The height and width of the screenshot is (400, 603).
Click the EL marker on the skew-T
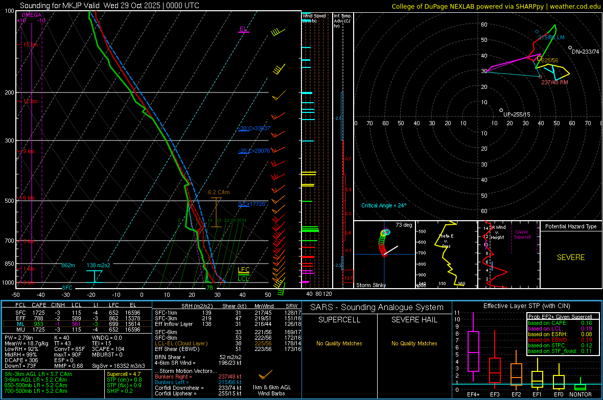click(x=243, y=30)
